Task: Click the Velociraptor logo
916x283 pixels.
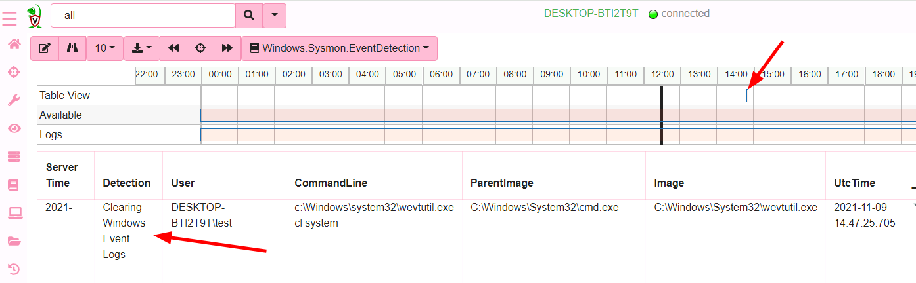Action: 35,16
